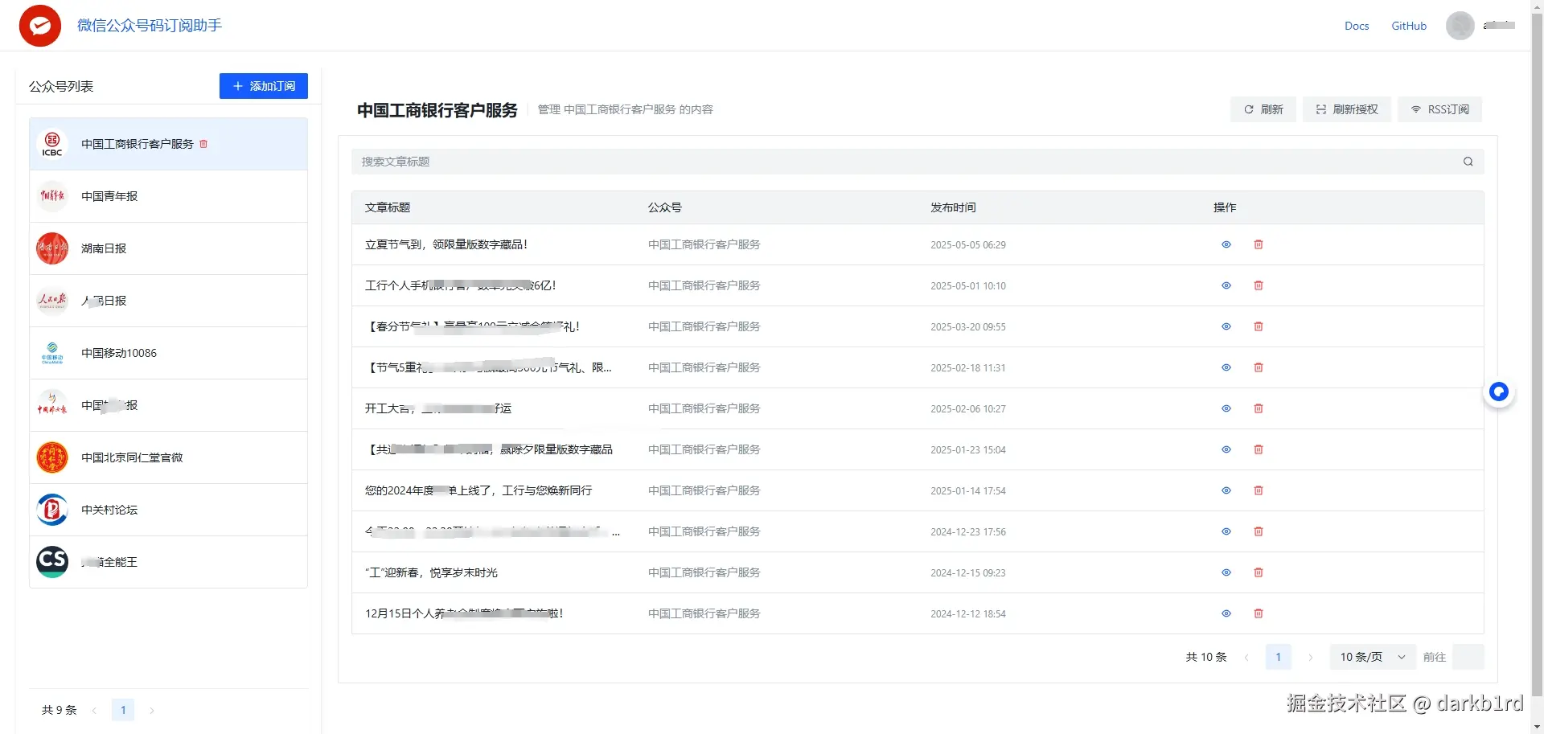Screen dimensions: 1544x734
Task: Click the CS logo avatar in sidebar
Action: (x=52, y=562)
